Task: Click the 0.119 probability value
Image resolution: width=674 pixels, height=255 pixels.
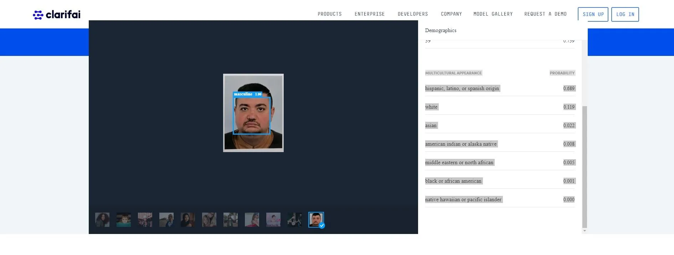Action: pyautogui.click(x=569, y=107)
